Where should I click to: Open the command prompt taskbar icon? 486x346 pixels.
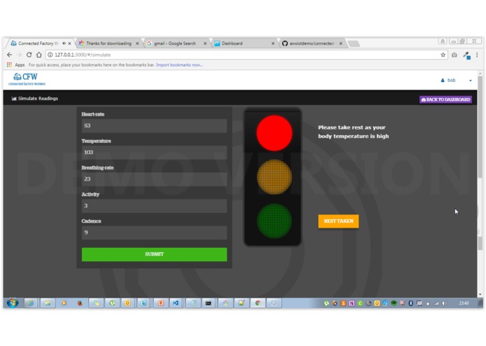click(x=208, y=303)
